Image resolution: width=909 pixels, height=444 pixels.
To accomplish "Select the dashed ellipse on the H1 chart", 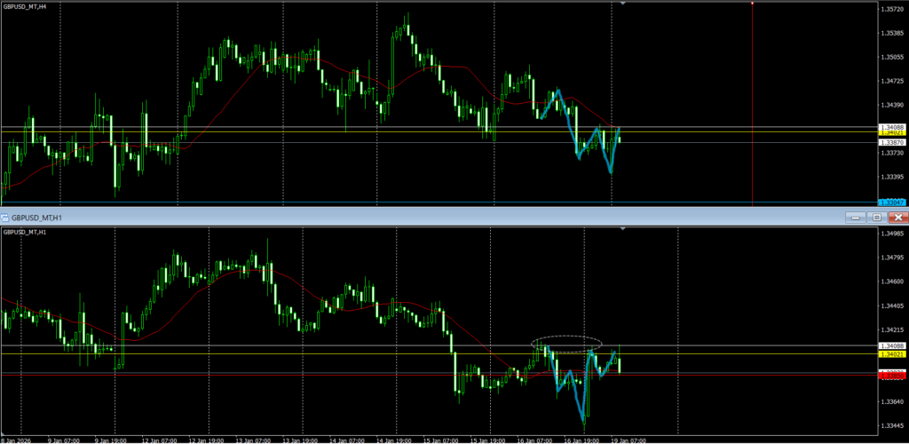I will point(567,342).
